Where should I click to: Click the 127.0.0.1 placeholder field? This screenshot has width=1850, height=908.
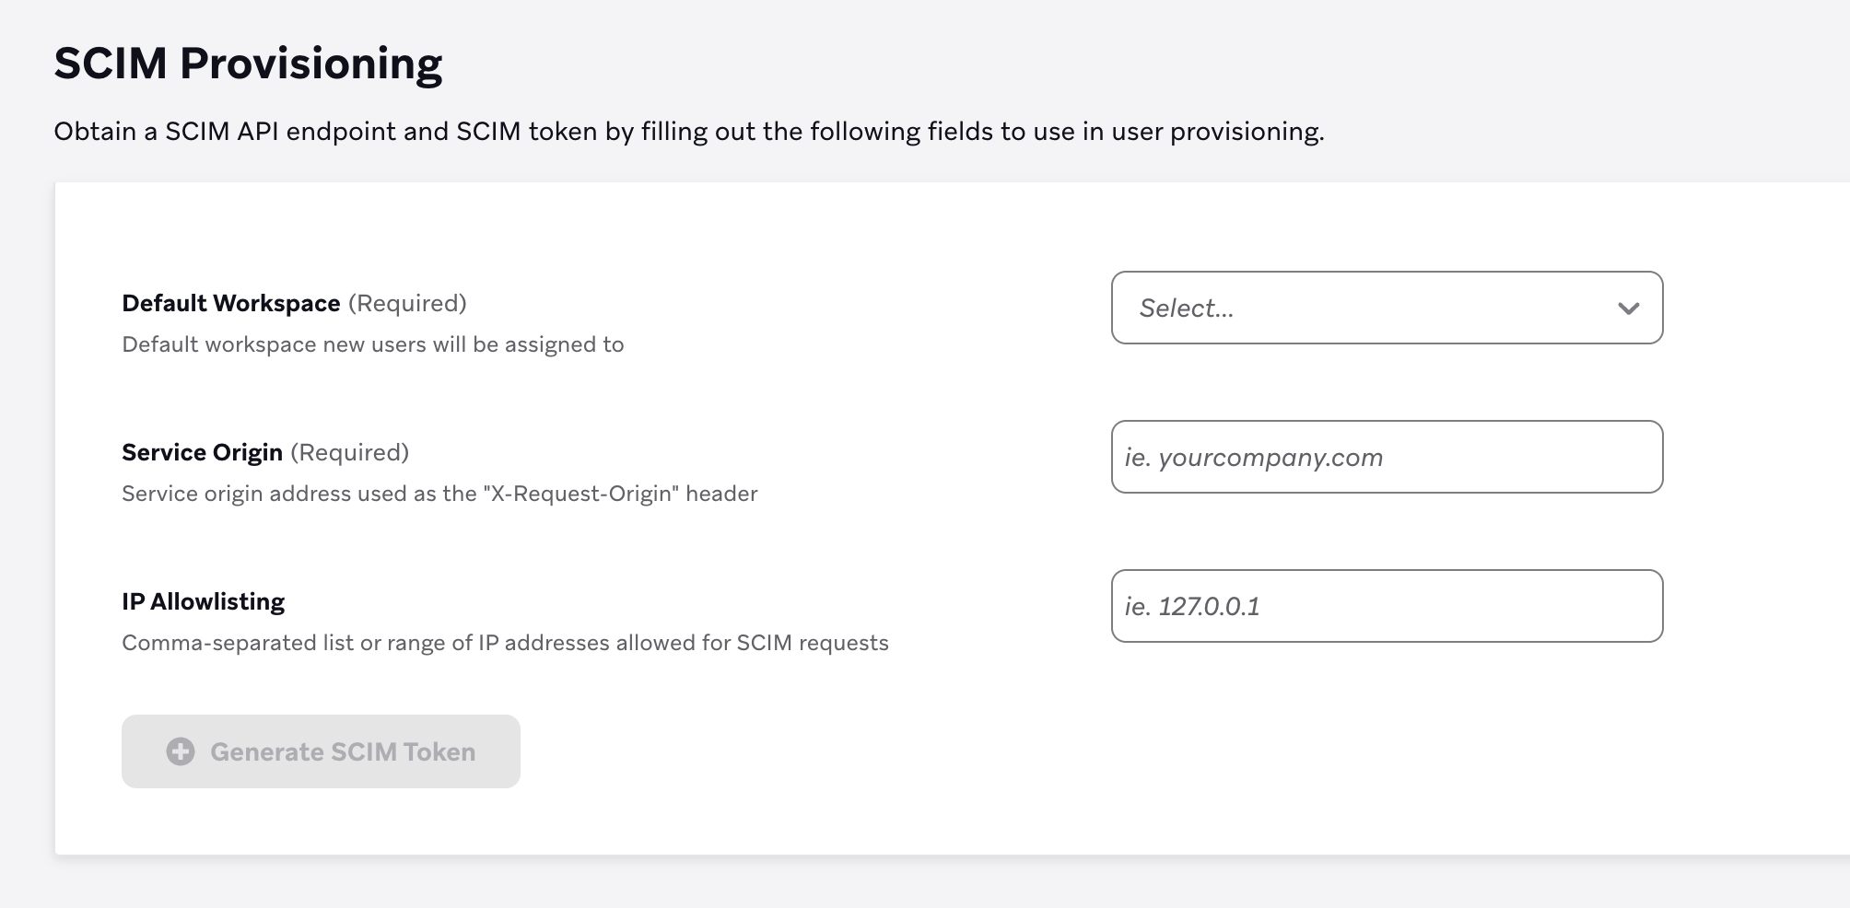pyautogui.click(x=1387, y=605)
